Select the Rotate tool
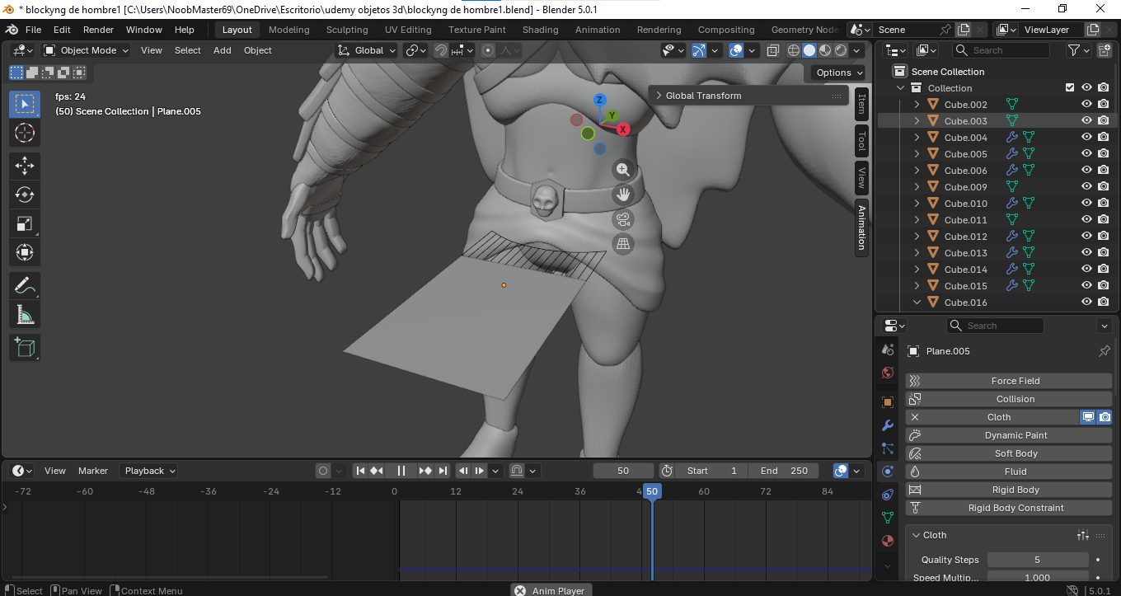1121x596 pixels. tap(25, 195)
